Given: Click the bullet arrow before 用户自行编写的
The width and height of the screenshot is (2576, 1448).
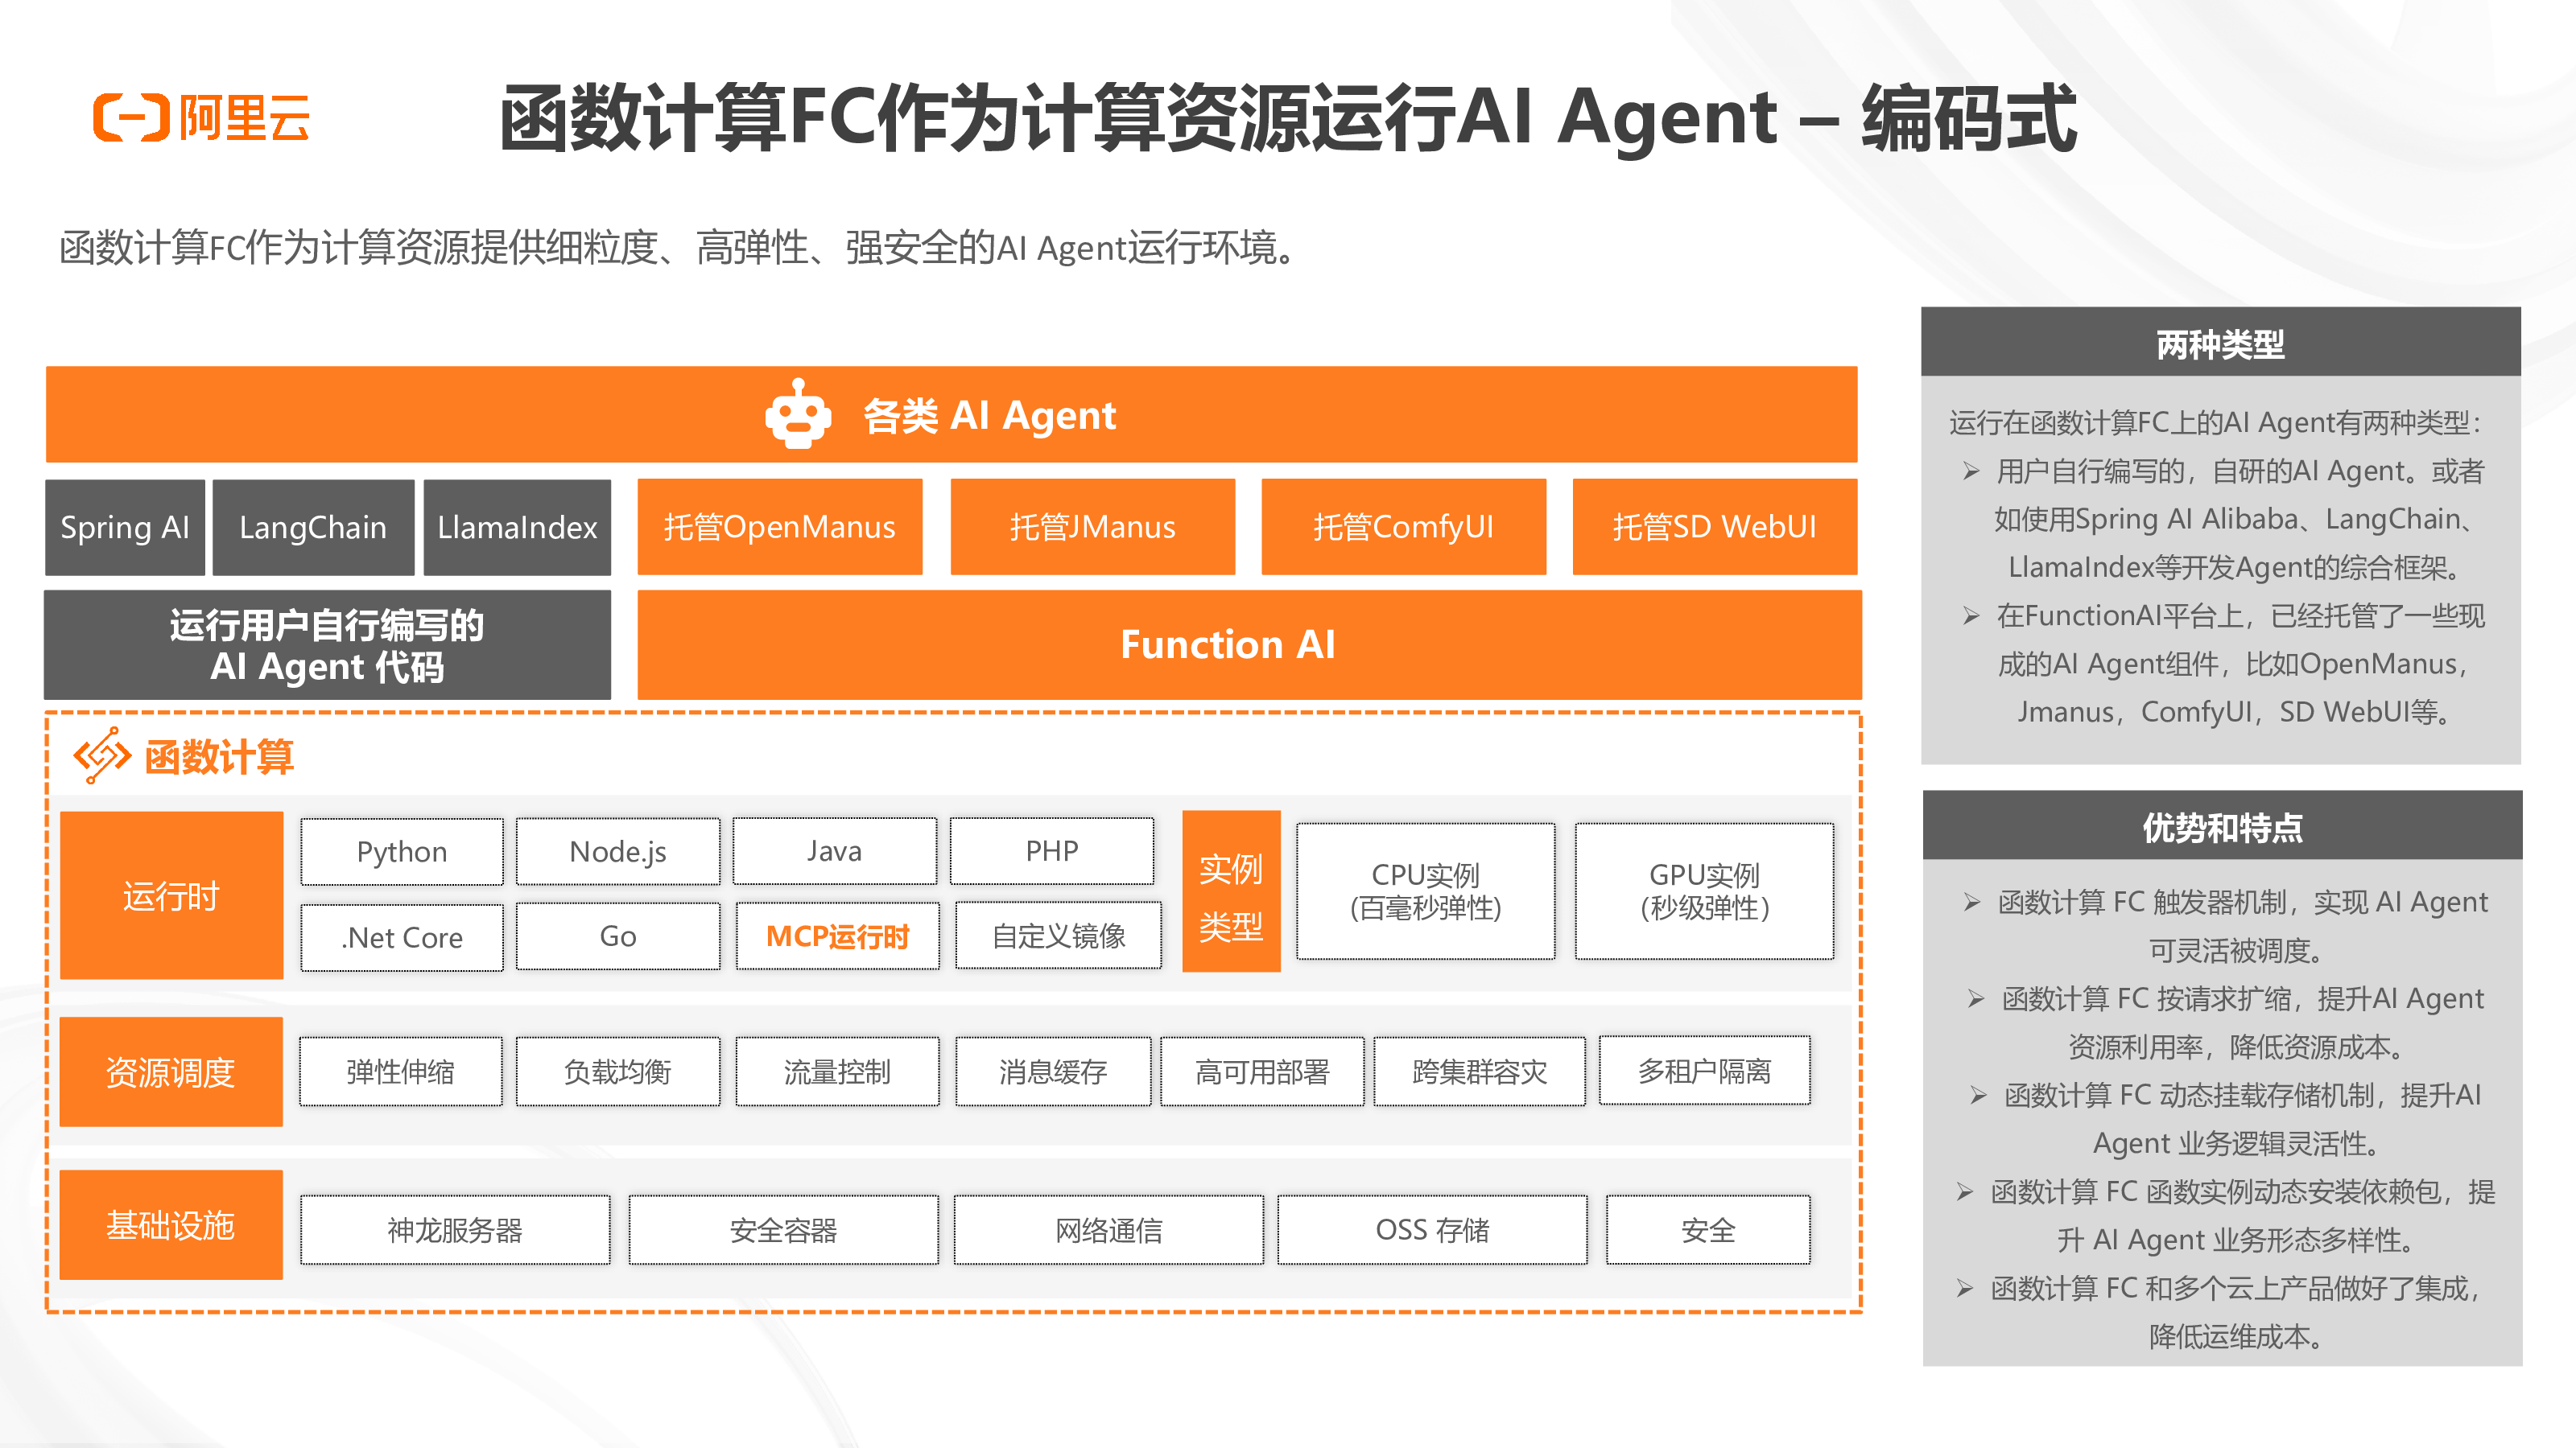Looking at the screenshot, I should (x=1970, y=471).
